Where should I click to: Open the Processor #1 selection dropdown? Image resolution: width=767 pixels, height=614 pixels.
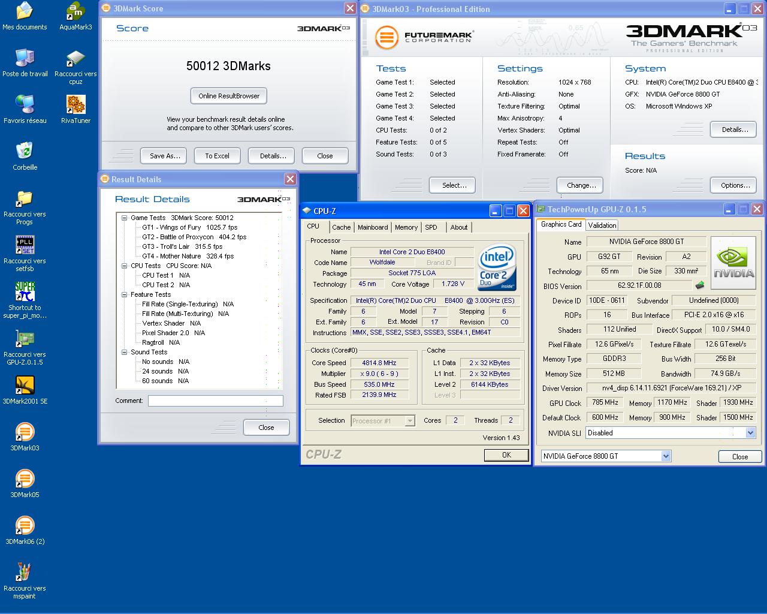pyautogui.click(x=410, y=421)
